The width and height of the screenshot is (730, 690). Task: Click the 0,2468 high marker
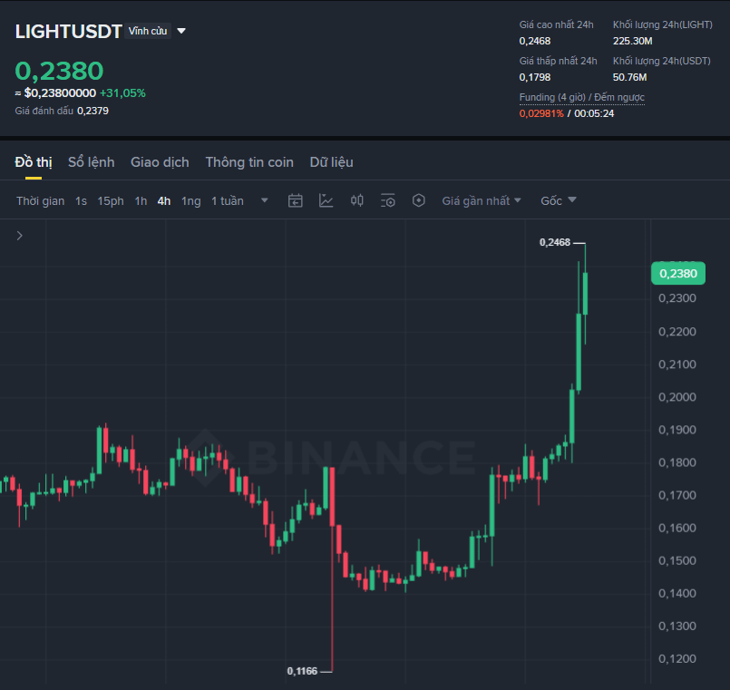[x=554, y=242]
